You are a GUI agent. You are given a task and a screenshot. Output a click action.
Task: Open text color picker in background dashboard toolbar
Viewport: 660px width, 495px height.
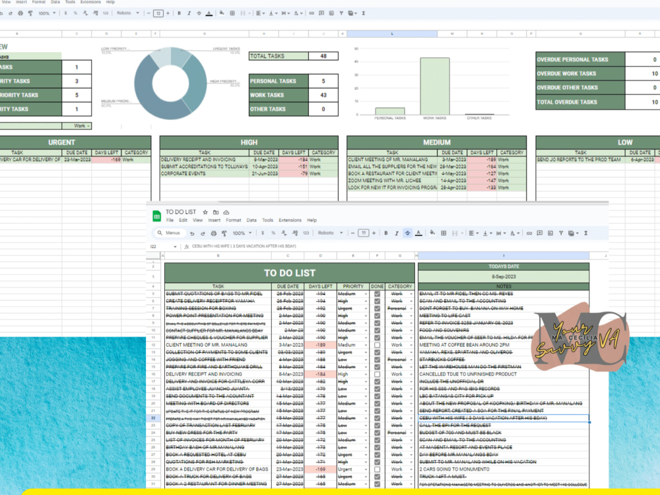point(209,13)
